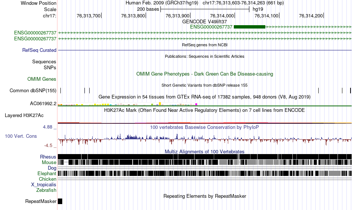The image size is (352, 210).
Task: Click the 76,313,700 ruler position
Action: (x=89, y=16)
